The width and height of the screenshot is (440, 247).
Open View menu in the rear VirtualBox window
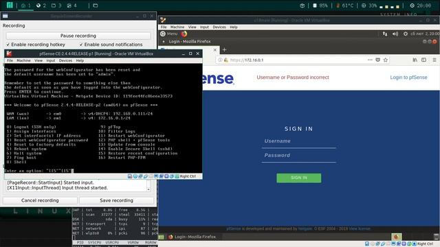pos(192,27)
